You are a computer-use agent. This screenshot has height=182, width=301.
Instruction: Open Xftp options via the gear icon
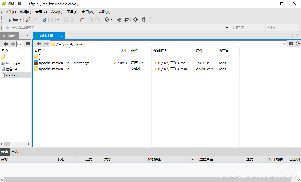pyautogui.click(x=135, y=20)
